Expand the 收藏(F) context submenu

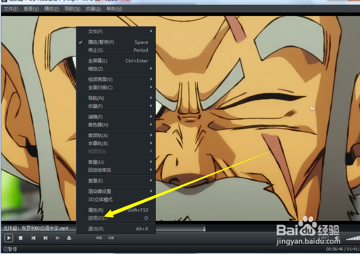116,106
